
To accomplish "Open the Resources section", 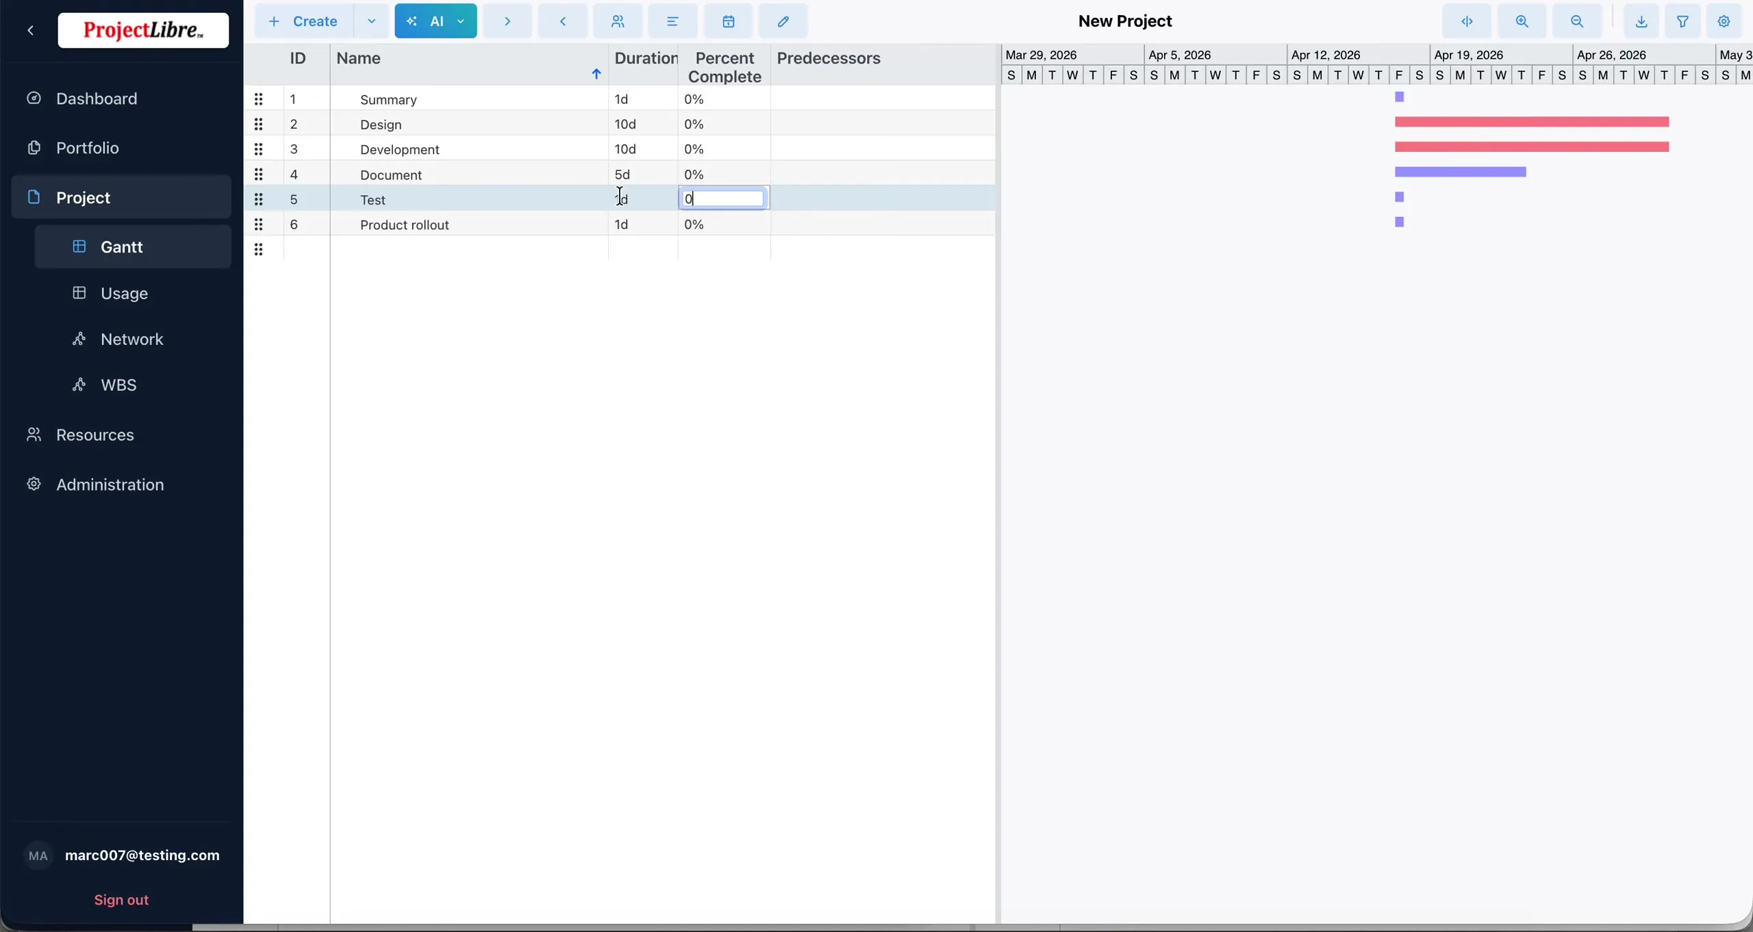I will (x=94, y=435).
